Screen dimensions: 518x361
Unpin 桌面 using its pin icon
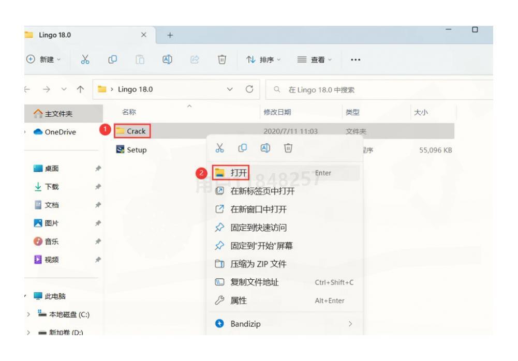tap(98, 169)
